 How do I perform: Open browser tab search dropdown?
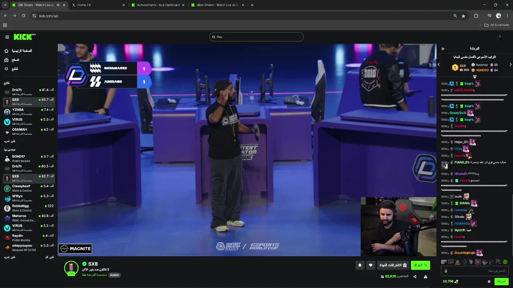coord(5,5)
